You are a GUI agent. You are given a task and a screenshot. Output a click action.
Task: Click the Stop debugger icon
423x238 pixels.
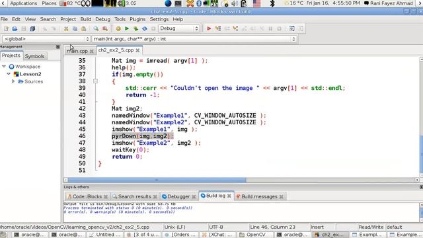(x=279, y=28)
